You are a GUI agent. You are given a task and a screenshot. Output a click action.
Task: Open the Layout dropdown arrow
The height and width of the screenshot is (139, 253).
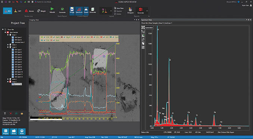111,11
